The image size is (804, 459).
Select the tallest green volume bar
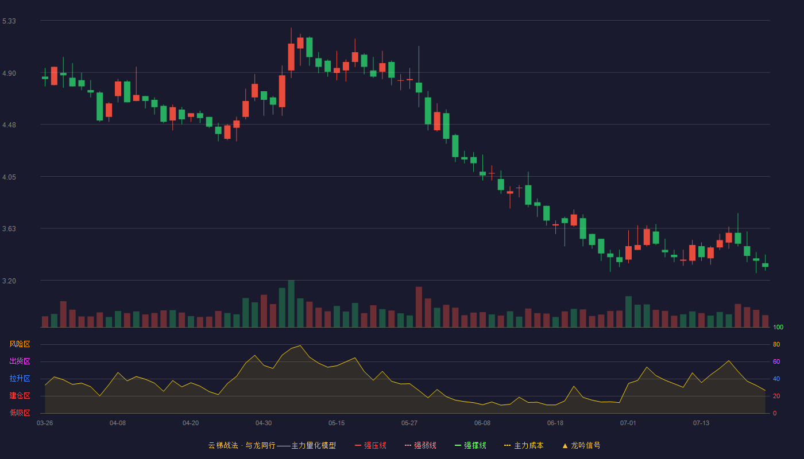pyautogui.click(x=291, y=304)
